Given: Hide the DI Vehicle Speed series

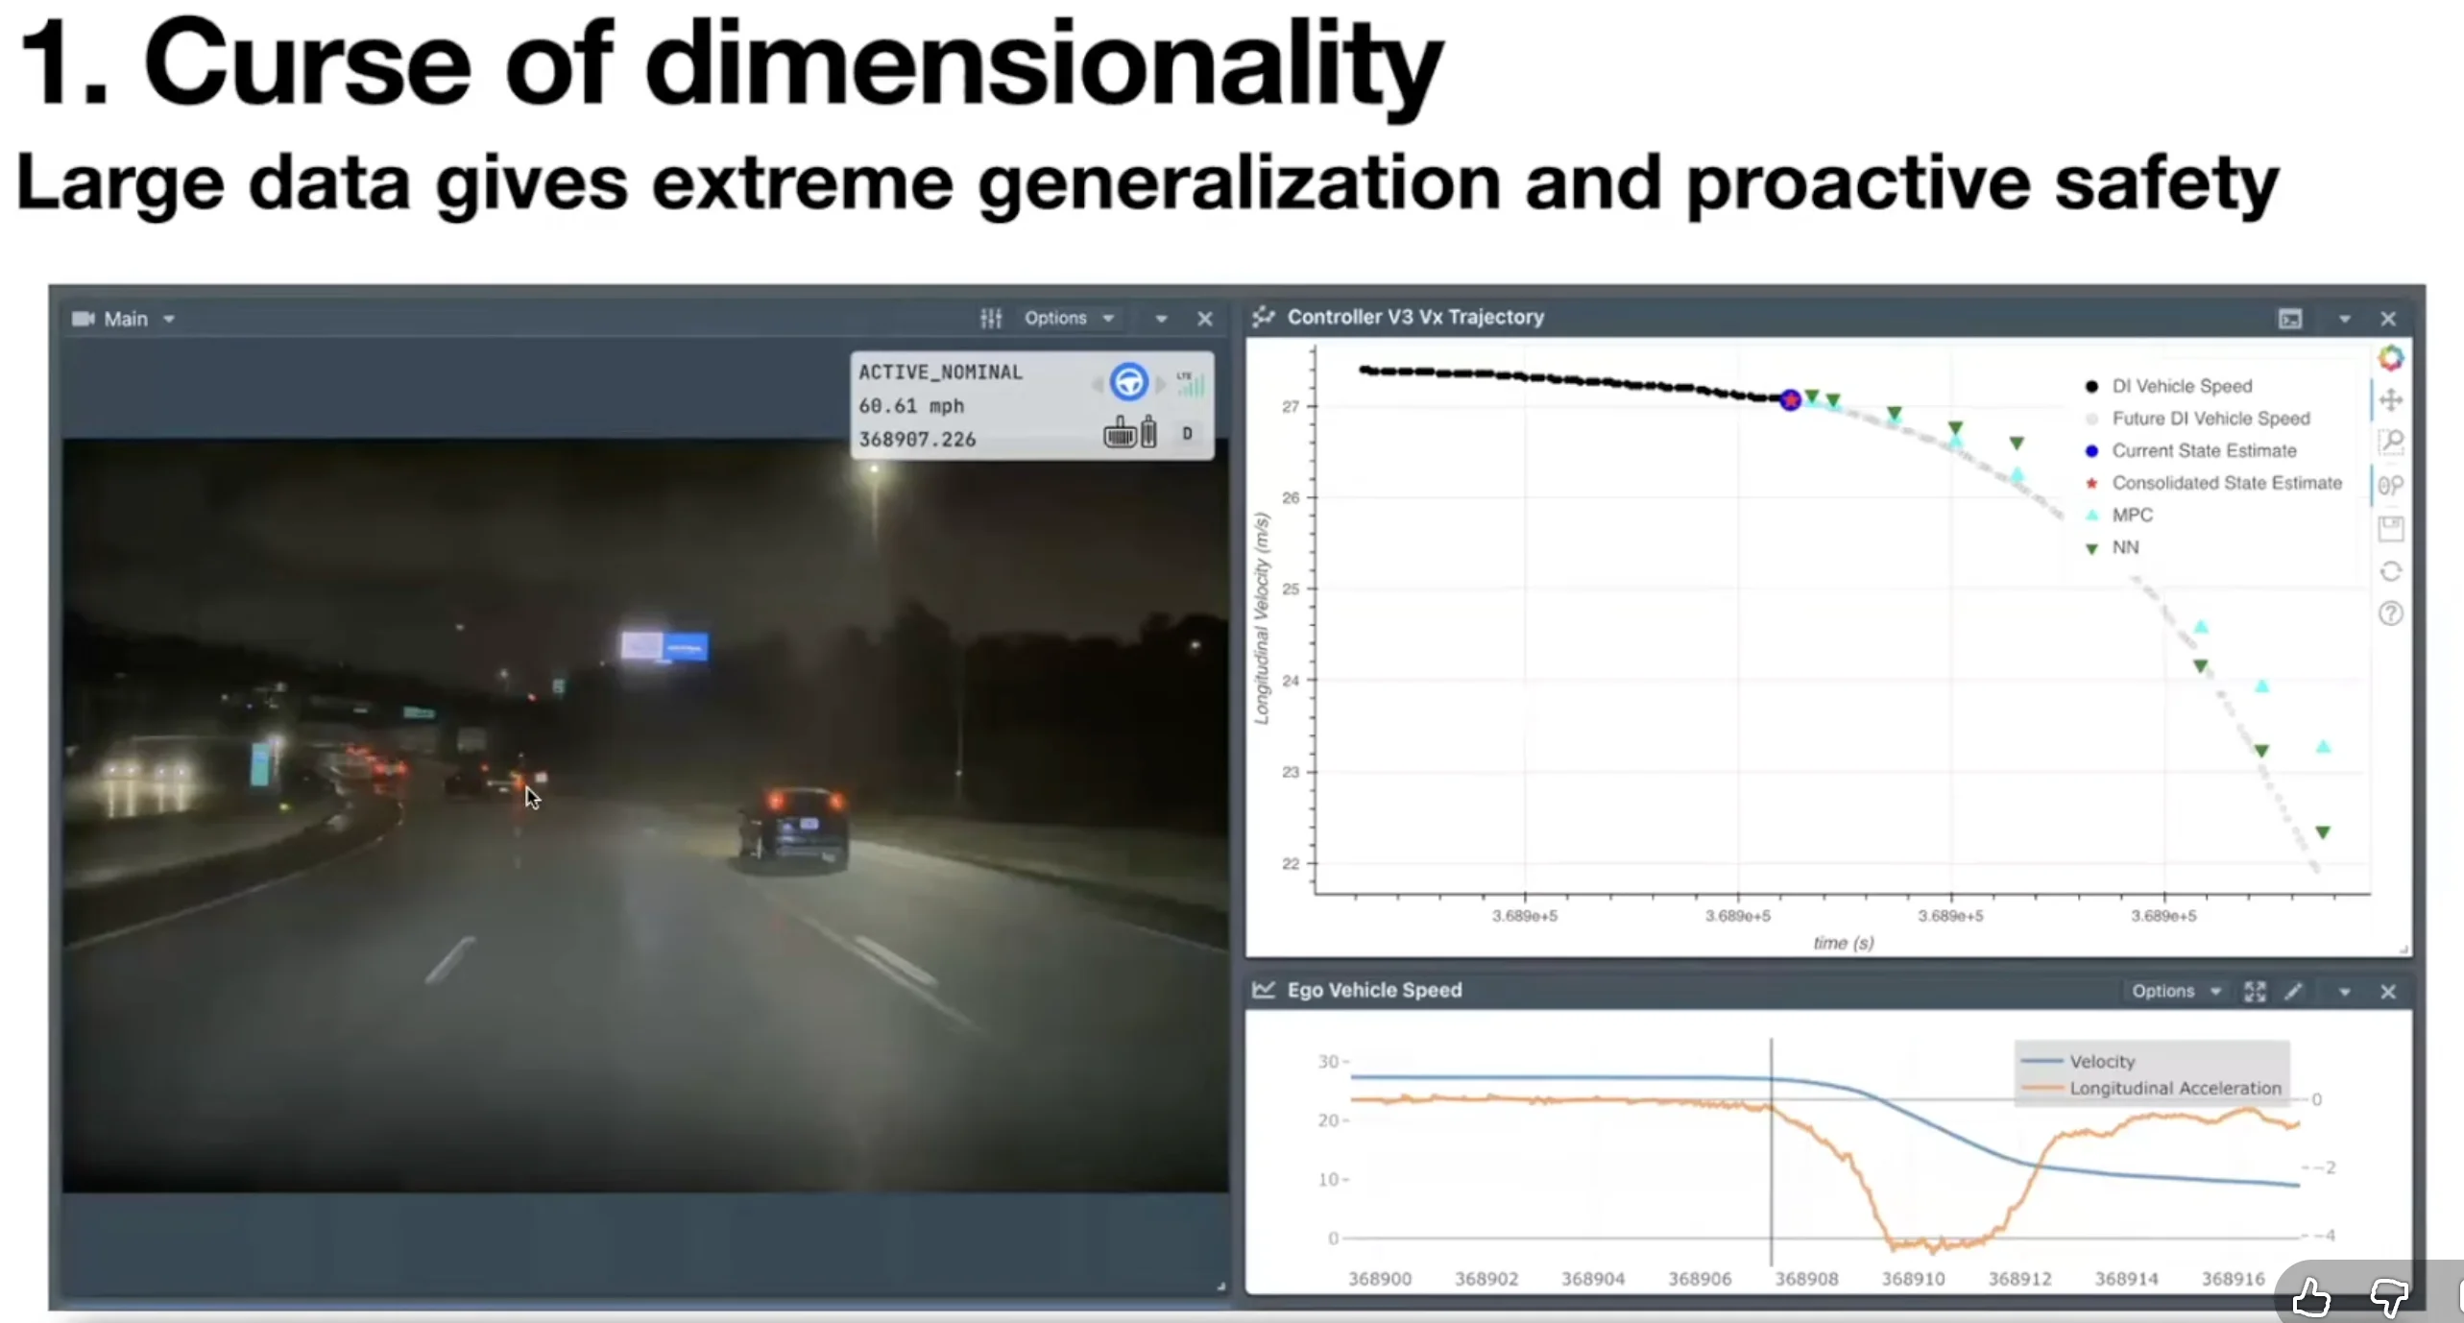Looking at the screenshot, I should pyautogui.click(x=2181, y=386).
